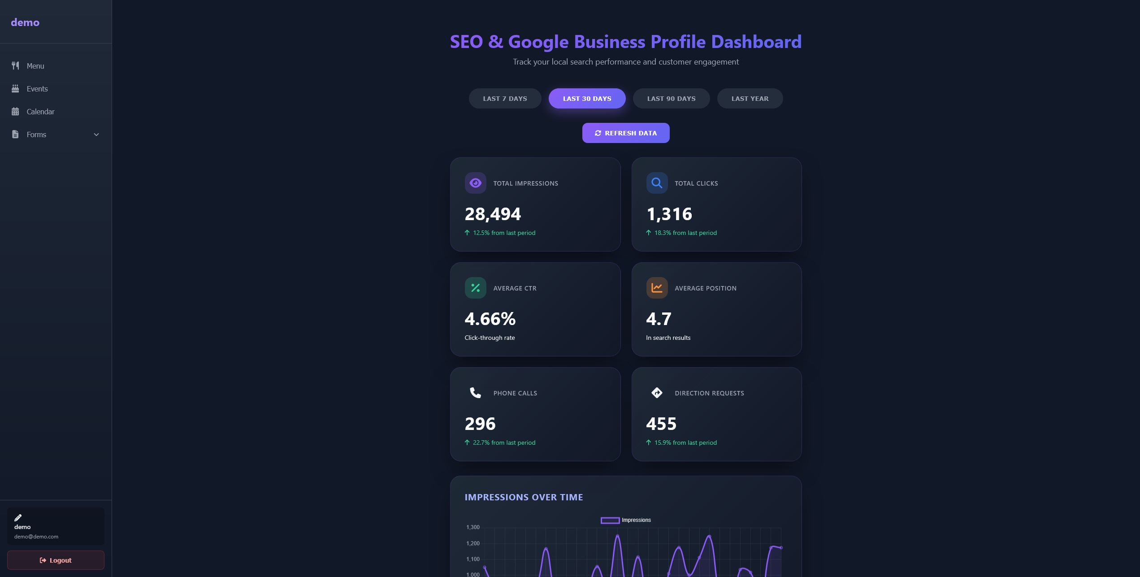The image size is (1140, 577).
Task: Click the percent icon on Average CTR card
Action: 475,287
